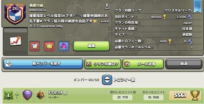Tap the crossed swords clan label

34,46
